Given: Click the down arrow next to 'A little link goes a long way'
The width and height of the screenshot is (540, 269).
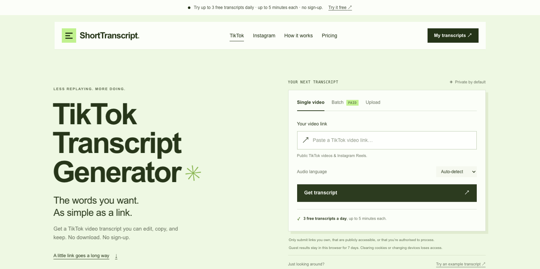Looking at the screenshot, I should click(116, 256).
